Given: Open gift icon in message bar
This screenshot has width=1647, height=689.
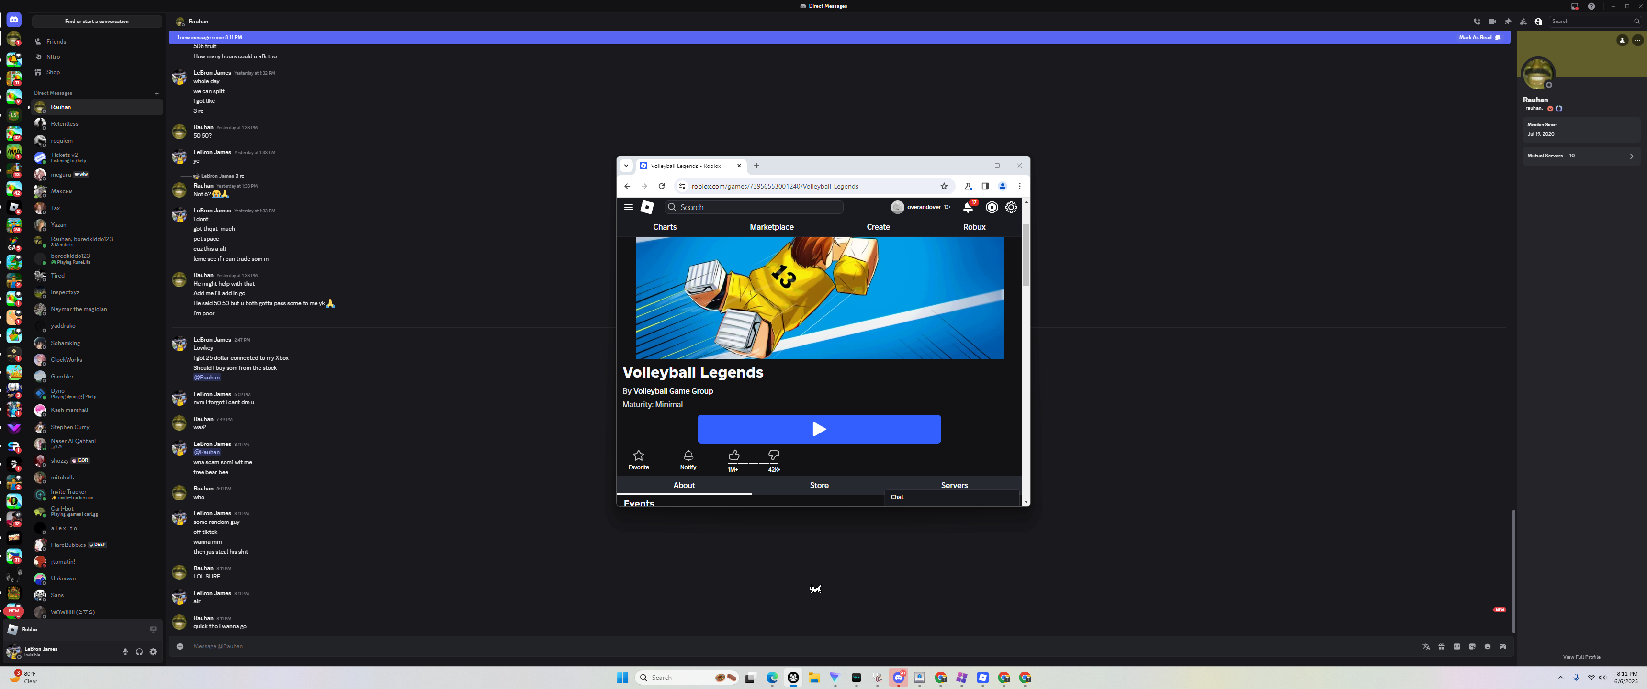Looking at the screenshot, I should click(1441, 647).
